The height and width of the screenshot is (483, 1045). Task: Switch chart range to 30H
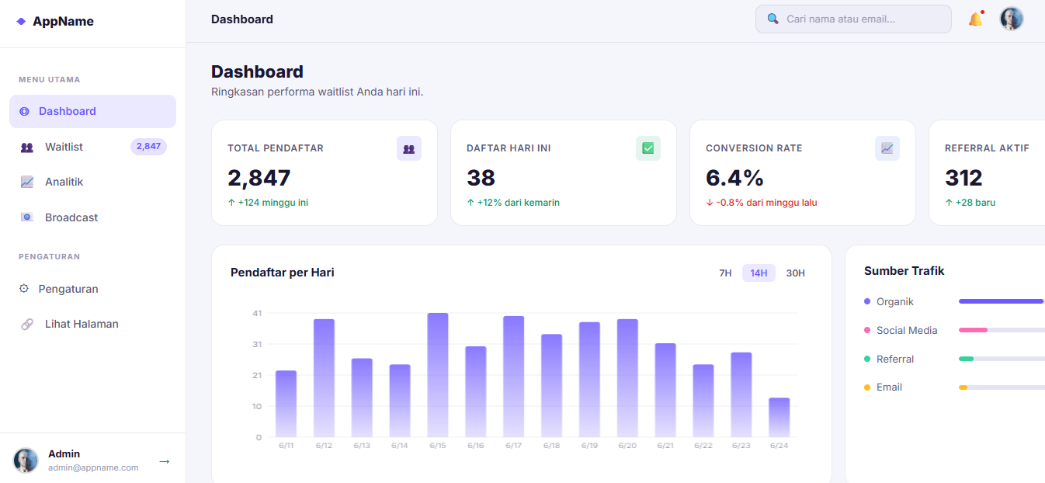point(796,273)
